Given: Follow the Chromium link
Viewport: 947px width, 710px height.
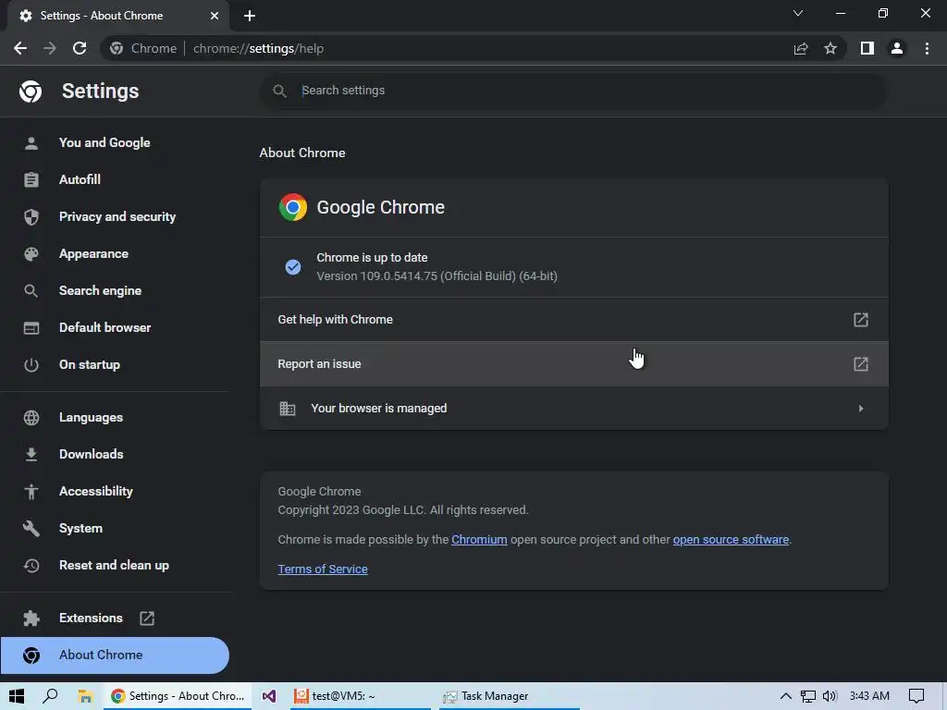Looking at the screenshot, I should point(479,539).
